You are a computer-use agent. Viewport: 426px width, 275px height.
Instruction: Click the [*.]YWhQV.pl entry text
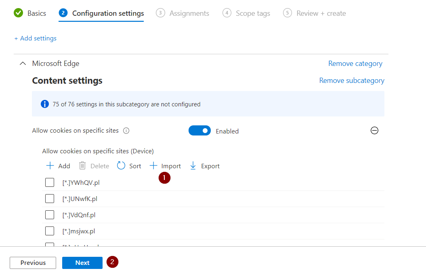(81, 182)
